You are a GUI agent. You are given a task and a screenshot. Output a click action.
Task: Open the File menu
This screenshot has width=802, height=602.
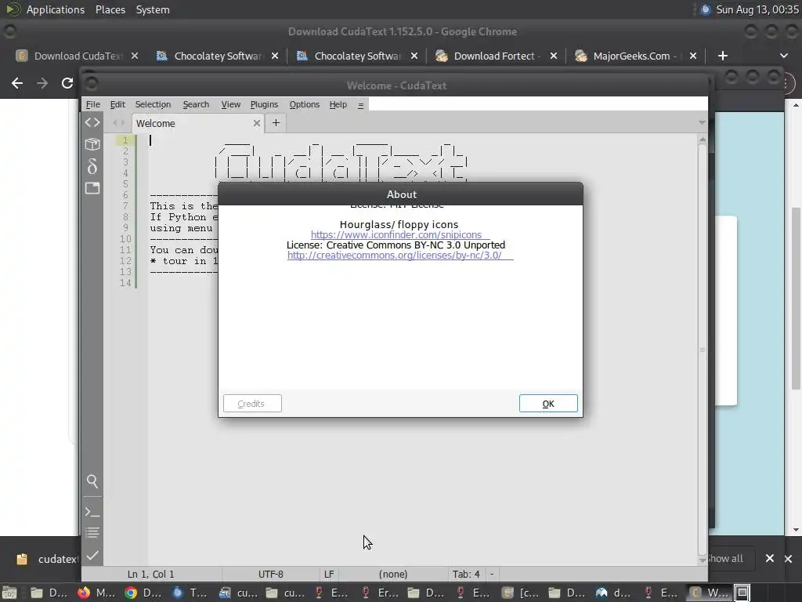click(92, 104)
